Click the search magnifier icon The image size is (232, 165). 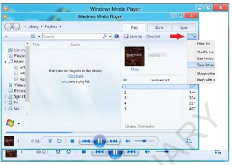click(105, 36)
